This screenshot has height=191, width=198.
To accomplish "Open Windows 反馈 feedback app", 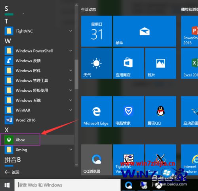I will 37,61.
